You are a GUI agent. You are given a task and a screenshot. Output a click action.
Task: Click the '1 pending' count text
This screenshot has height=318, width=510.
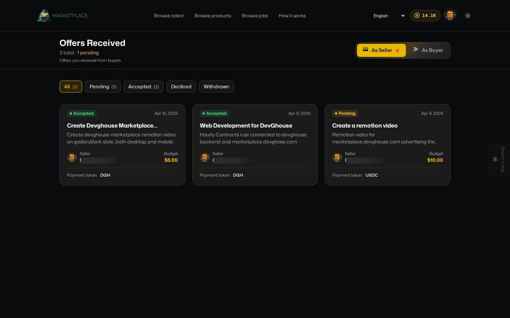88,53
